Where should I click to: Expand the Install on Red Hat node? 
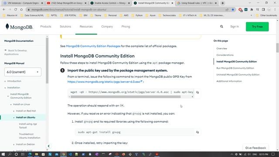pos(14,111)
